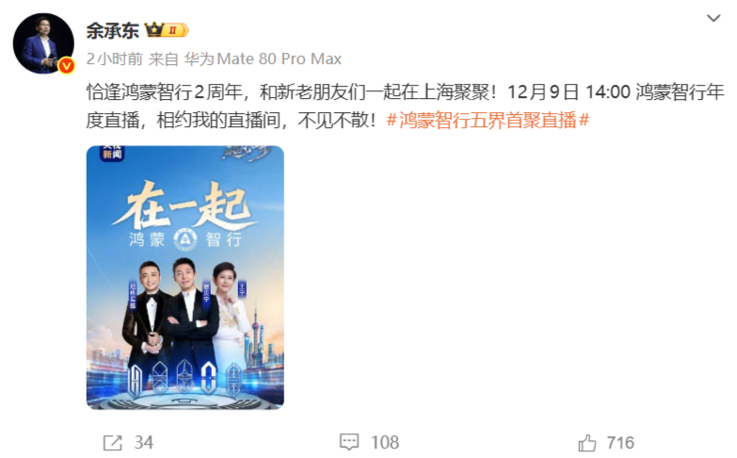The width and height of the screenshot is (737, 458).
Task: Click the orange verified V badge
Action: pos(67,66)
